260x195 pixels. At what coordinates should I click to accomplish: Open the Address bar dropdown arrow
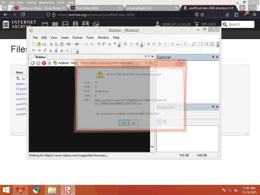[x=146, y=63]
